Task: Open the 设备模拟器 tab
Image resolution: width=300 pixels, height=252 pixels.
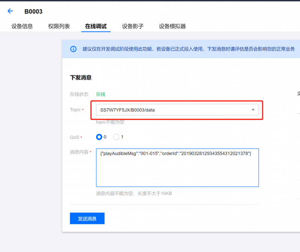Action: coord(172,26)
